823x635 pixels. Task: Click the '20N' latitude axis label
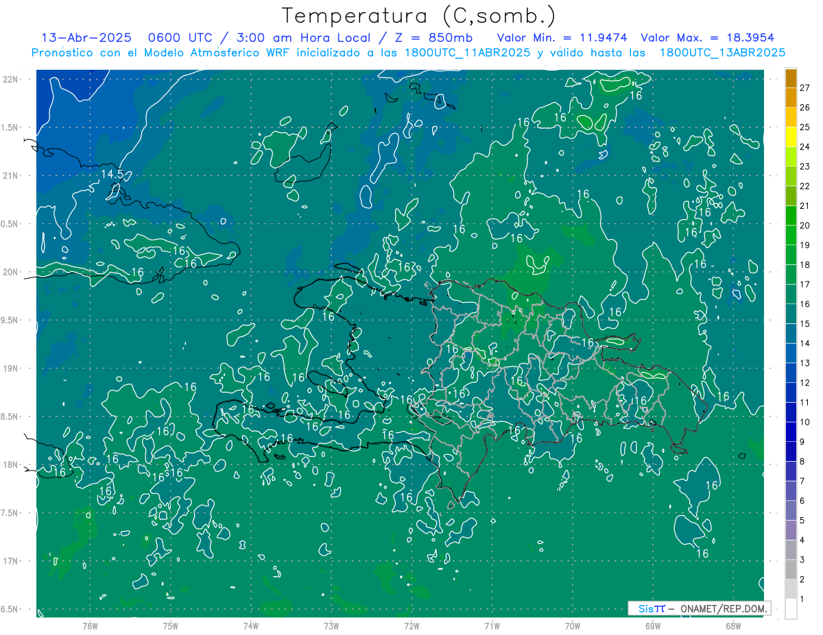11,272
